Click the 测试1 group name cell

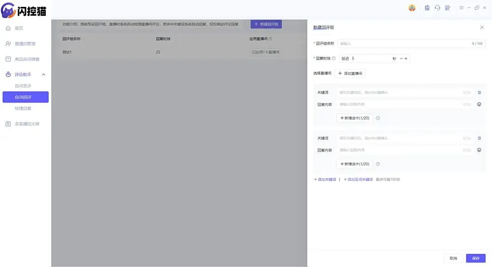(67, 52)
